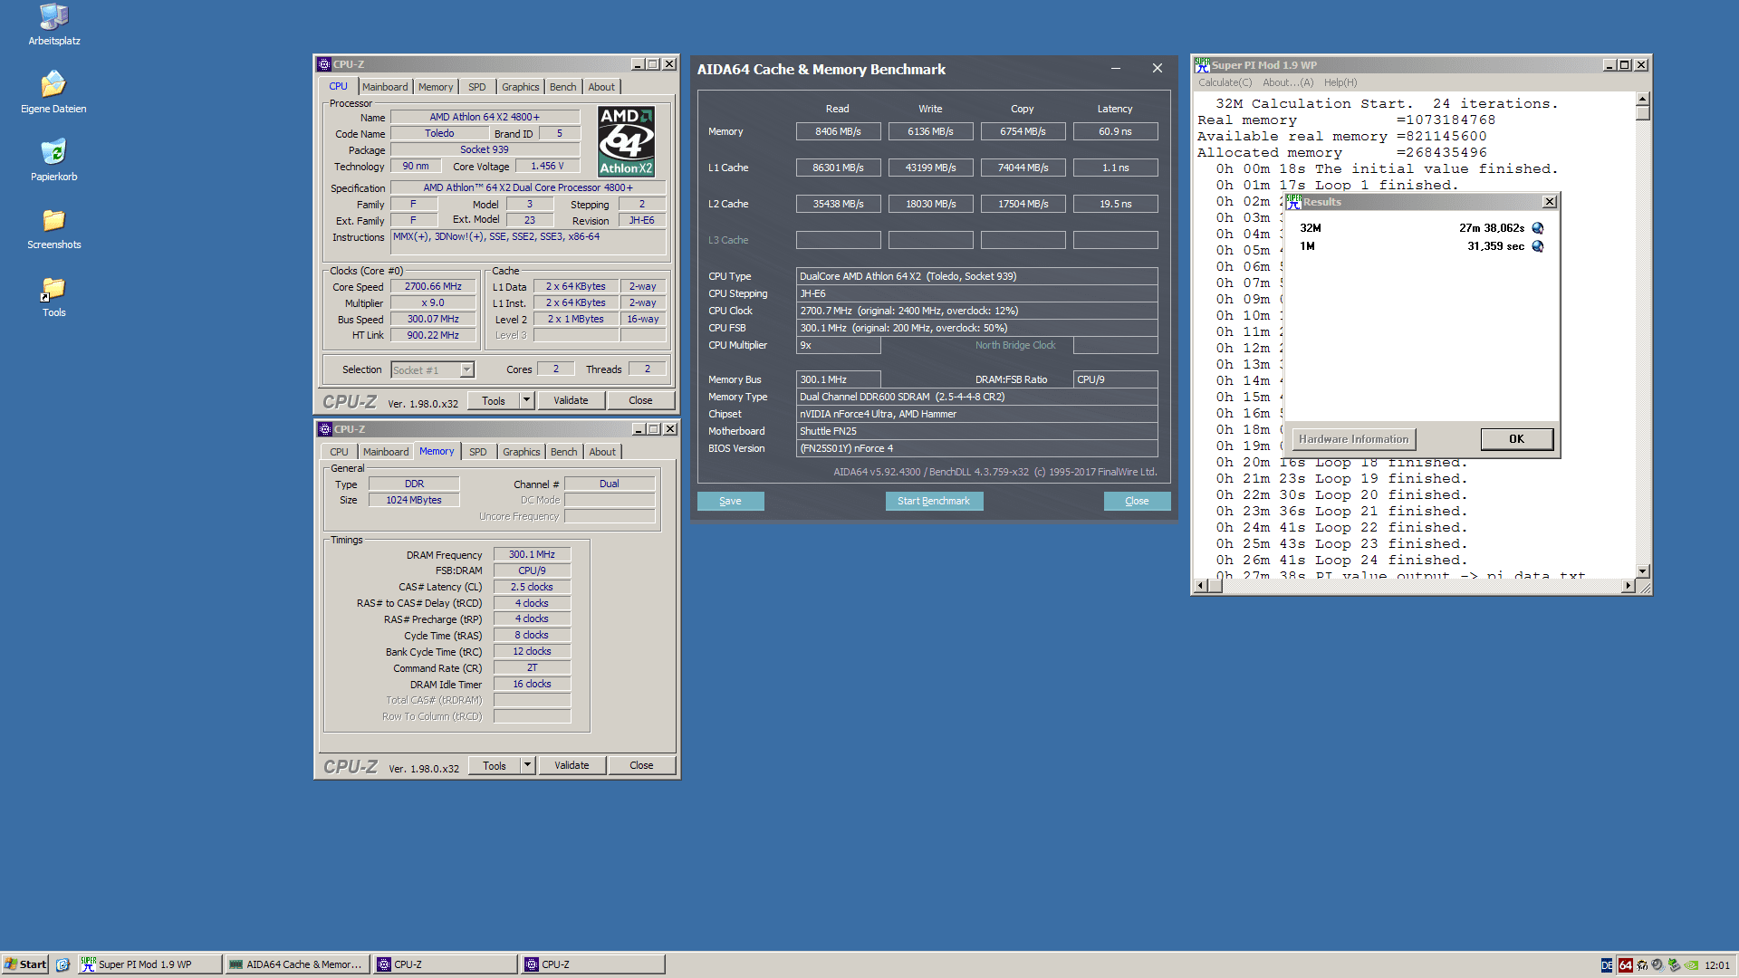Click Super PI horizontal scrollbar right arrow

(1629, 586)
